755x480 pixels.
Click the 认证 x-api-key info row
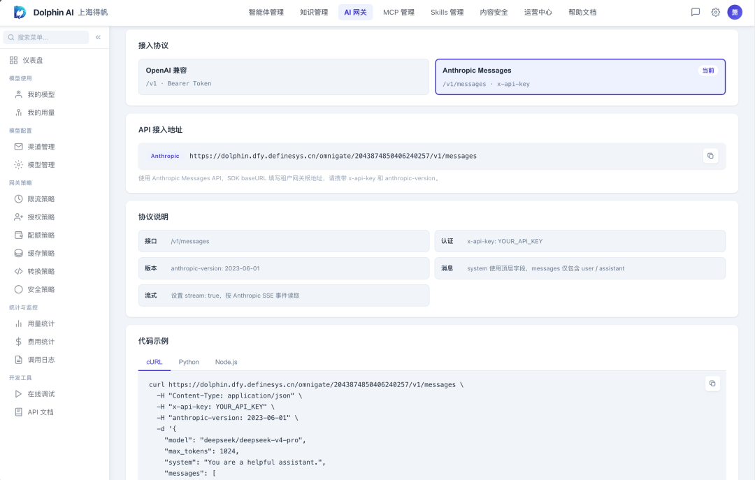(580, 241)
